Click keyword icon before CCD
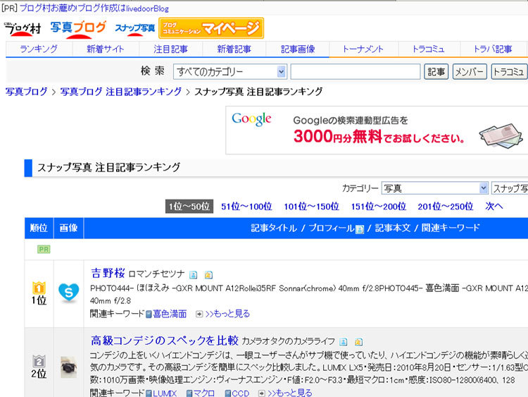This screenshot has width=528, height=397. coord(227,393)
